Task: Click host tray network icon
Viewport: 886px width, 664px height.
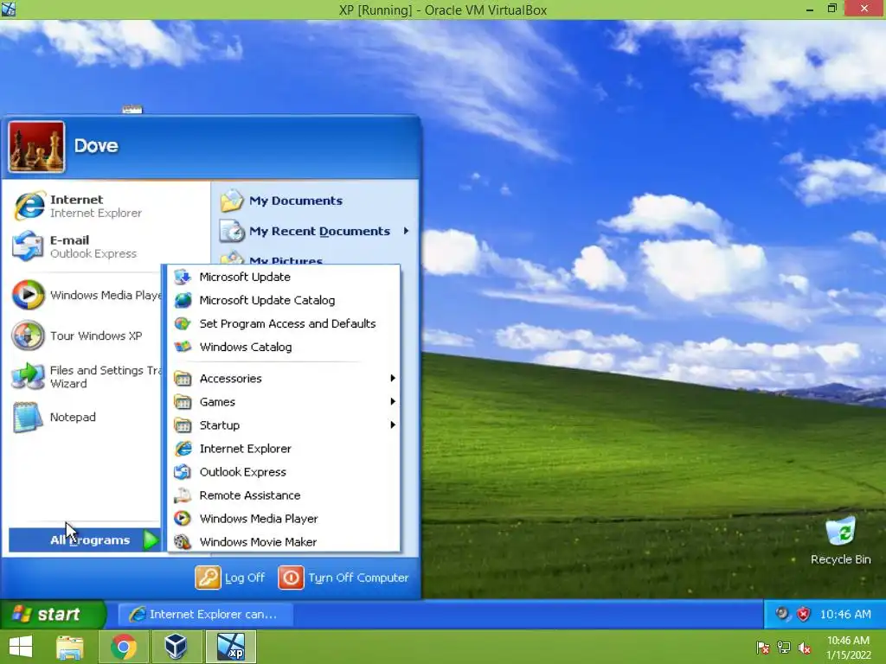Action: (x=784, y=648)
